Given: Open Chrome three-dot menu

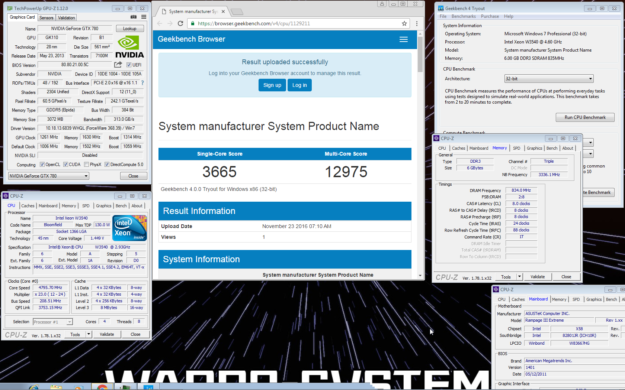Looking at the screenshot, I should pos(417,23).
